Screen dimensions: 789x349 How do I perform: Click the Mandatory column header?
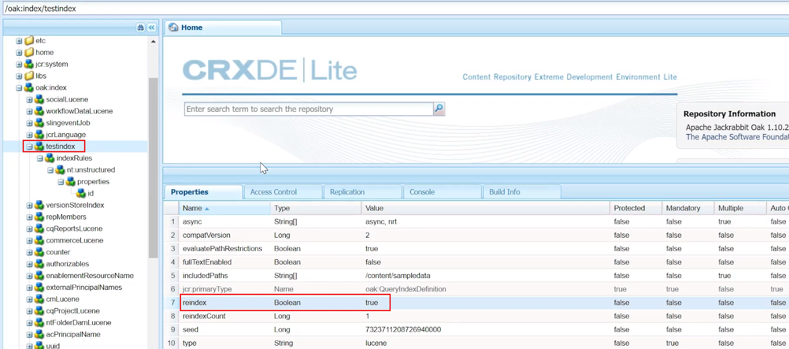(x=688, y=208)
